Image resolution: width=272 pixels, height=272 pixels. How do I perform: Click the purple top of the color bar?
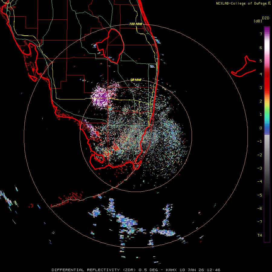(267, 30)
